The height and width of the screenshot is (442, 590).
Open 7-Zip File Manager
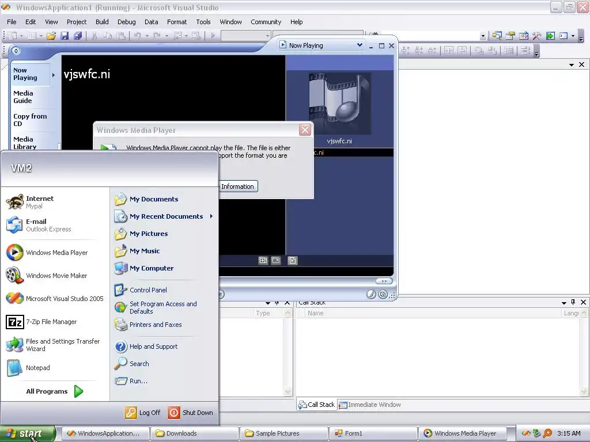(41, 322)
